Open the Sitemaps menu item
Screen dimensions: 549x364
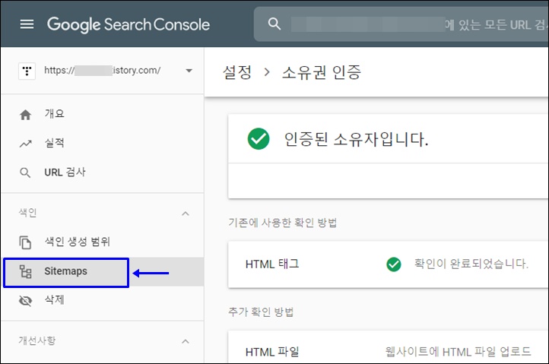[x=66, y=271]
